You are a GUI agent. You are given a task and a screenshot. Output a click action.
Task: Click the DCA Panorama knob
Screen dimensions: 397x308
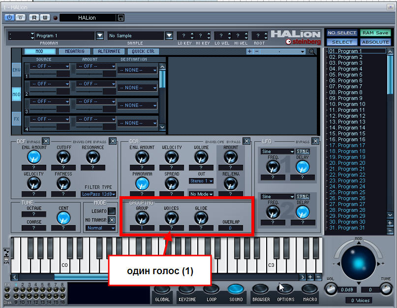pos(142,184)
